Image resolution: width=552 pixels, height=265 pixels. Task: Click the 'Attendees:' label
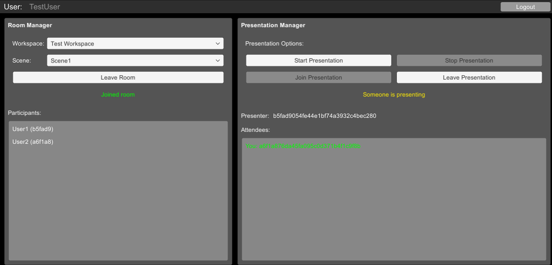255,130
